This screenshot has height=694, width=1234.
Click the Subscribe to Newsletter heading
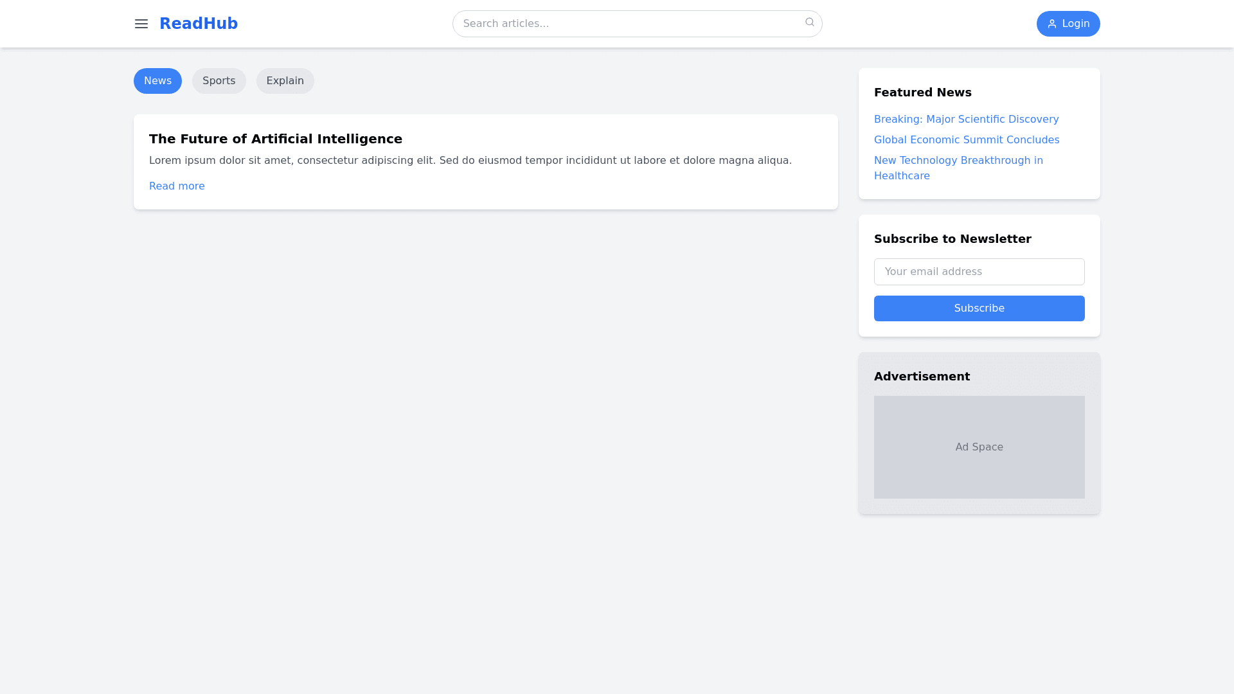tap(952, 239)
